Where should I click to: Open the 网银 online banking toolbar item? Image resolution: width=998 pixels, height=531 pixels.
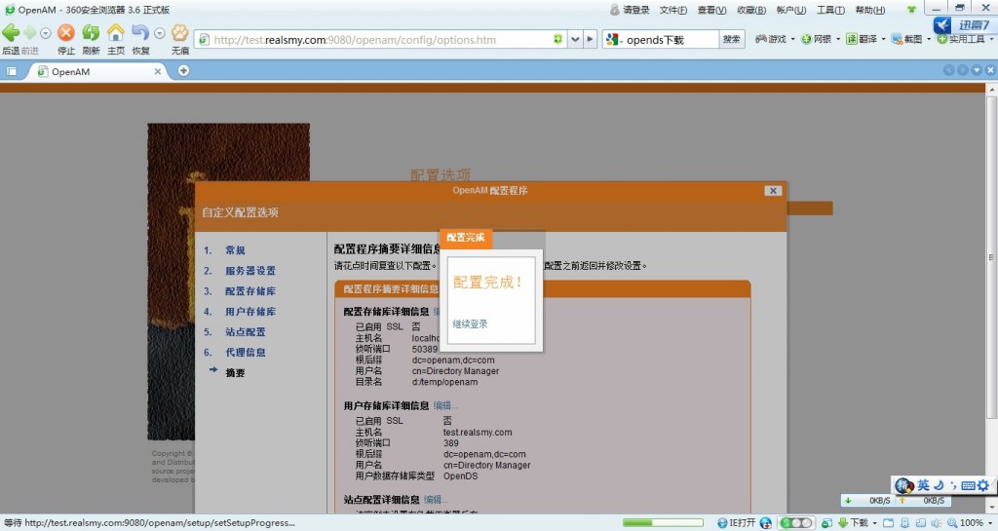coord(818,39)
